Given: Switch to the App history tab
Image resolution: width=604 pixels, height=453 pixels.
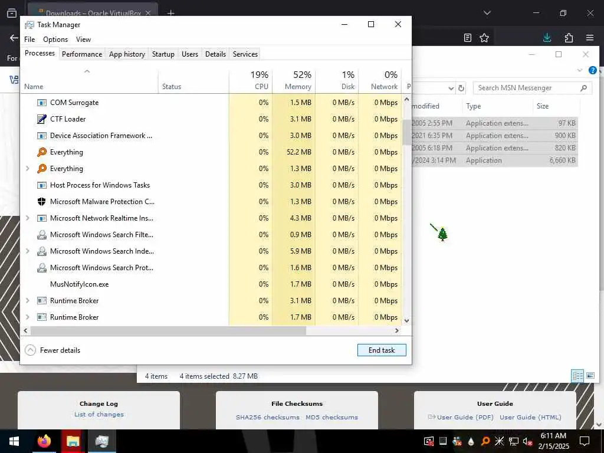Looking at the screenshot, I should (x=127, y=54).
